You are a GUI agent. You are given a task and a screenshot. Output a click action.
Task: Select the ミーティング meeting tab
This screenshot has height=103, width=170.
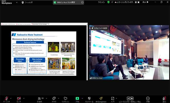coord(27,2)
